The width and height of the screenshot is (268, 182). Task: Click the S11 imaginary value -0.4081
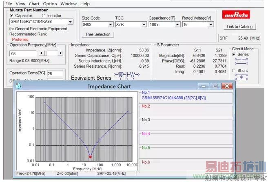198,71
